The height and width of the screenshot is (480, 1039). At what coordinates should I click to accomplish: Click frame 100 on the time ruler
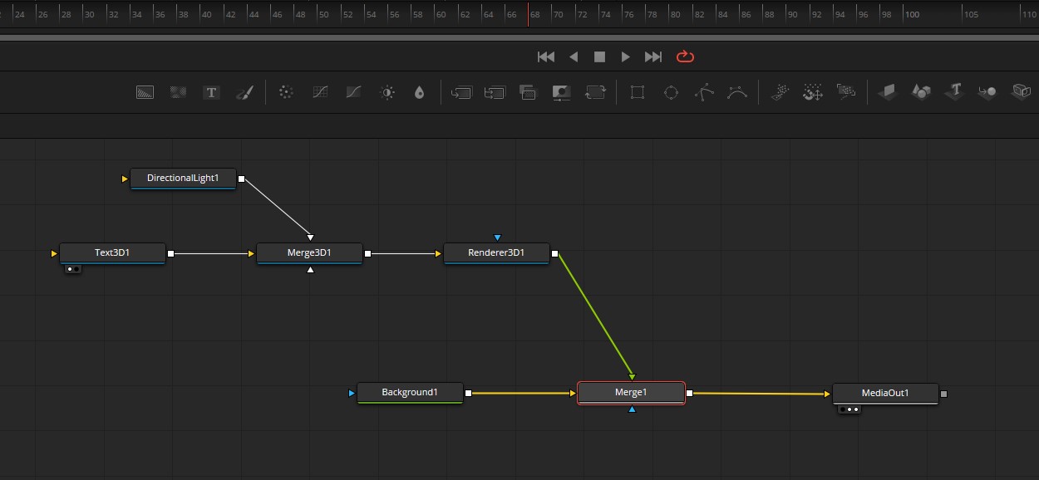click(913, 14)
